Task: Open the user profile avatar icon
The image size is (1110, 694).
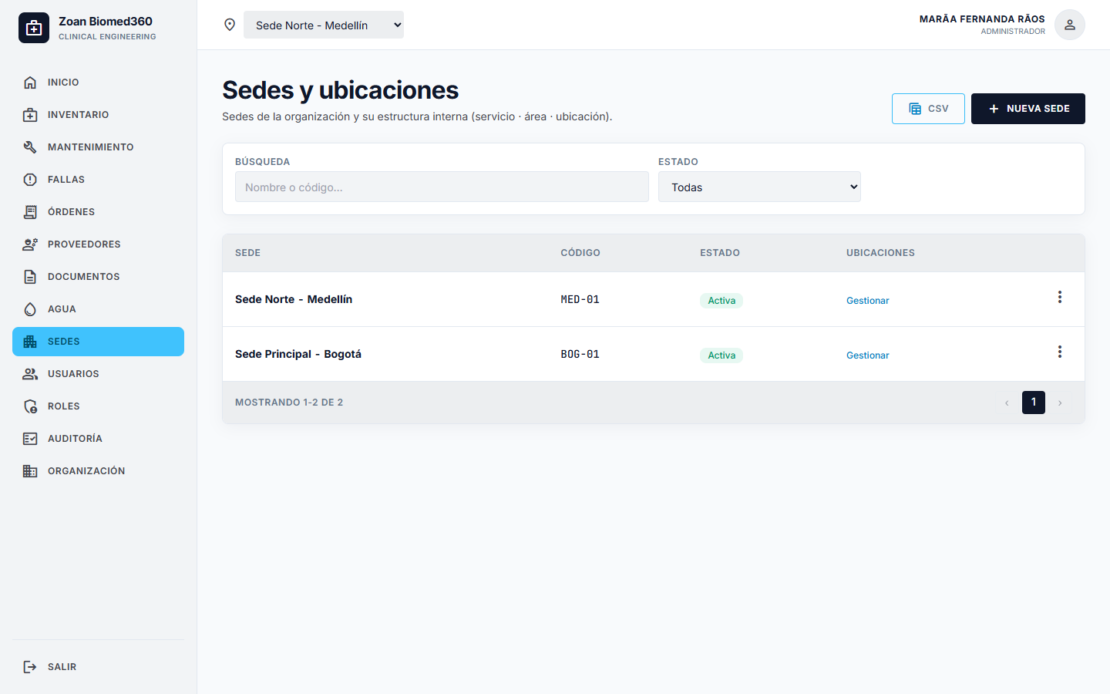Action: click(1069, 25)
